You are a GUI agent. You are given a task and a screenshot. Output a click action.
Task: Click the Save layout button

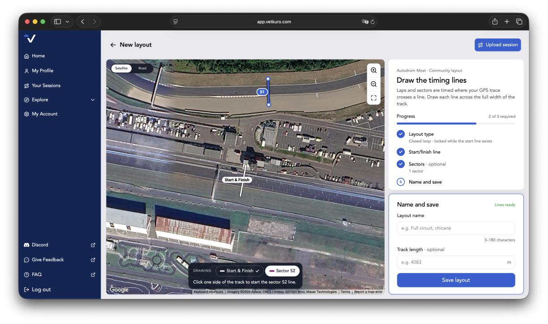456,280
